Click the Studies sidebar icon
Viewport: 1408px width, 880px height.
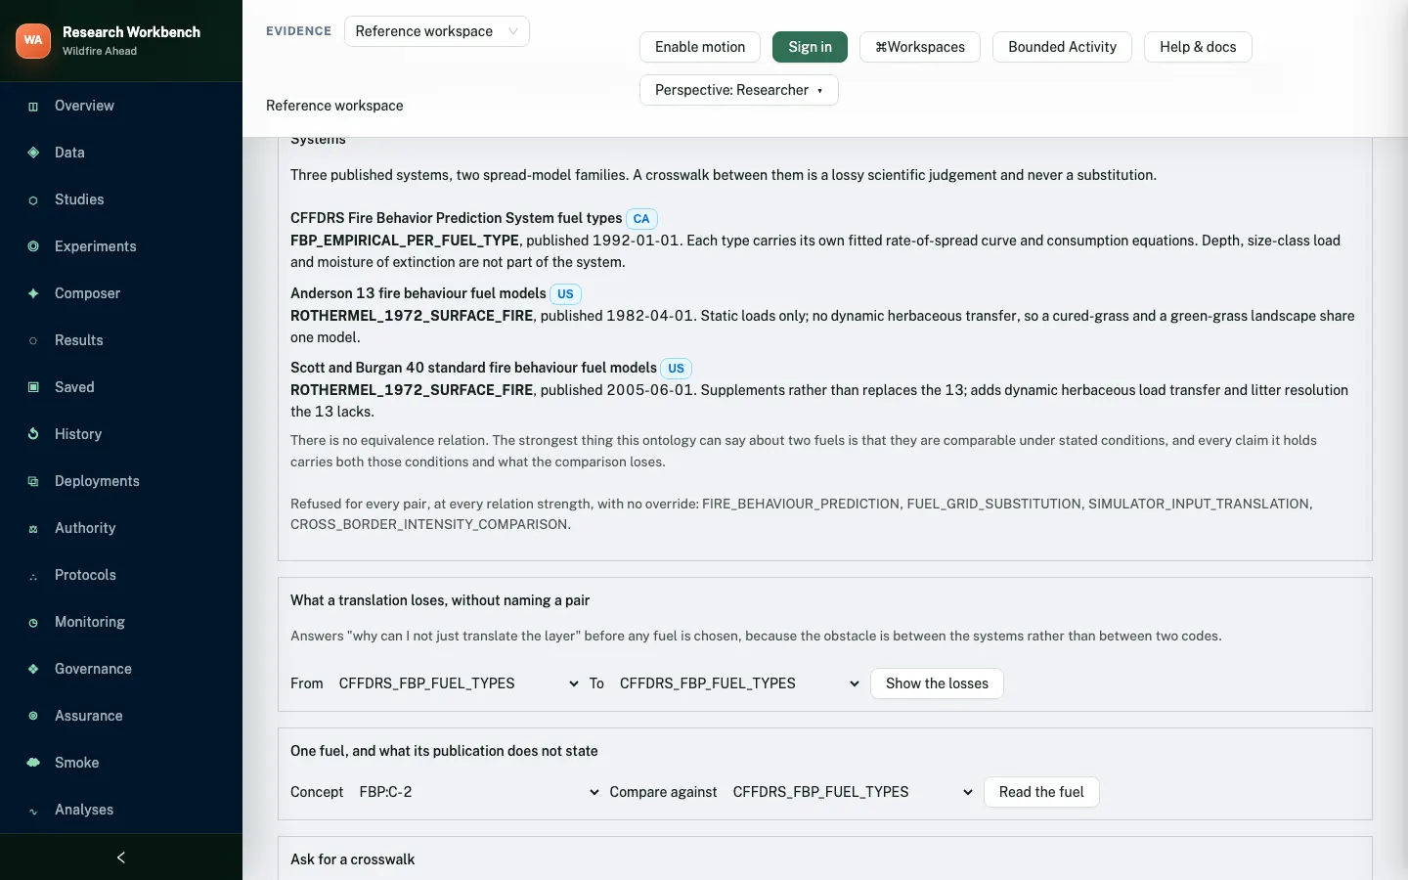tap(33, 199)
